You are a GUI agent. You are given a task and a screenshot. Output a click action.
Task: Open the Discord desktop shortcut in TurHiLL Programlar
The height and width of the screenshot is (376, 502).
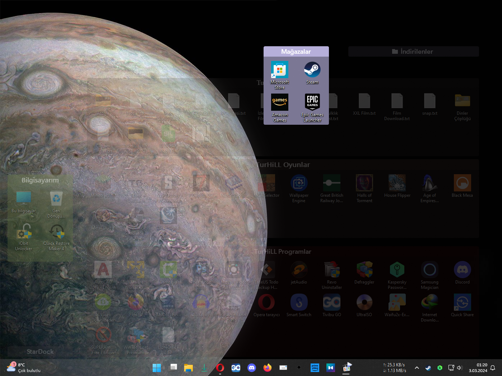tap(462, 273)
